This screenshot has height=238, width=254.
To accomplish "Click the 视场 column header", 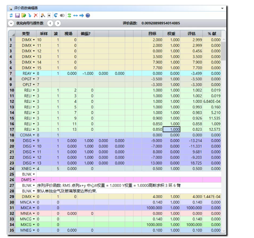I will coord(68,33).
